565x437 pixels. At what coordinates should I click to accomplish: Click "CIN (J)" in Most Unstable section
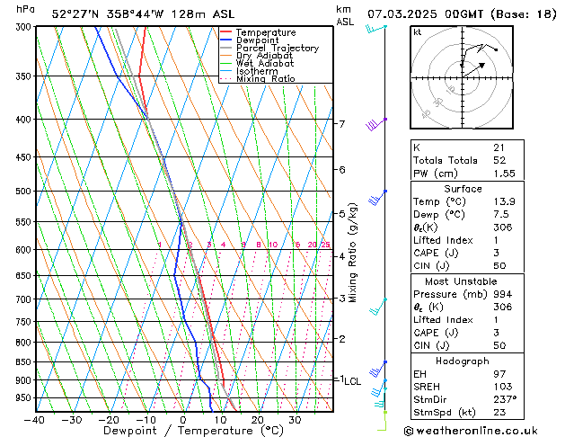pos(431,345)
